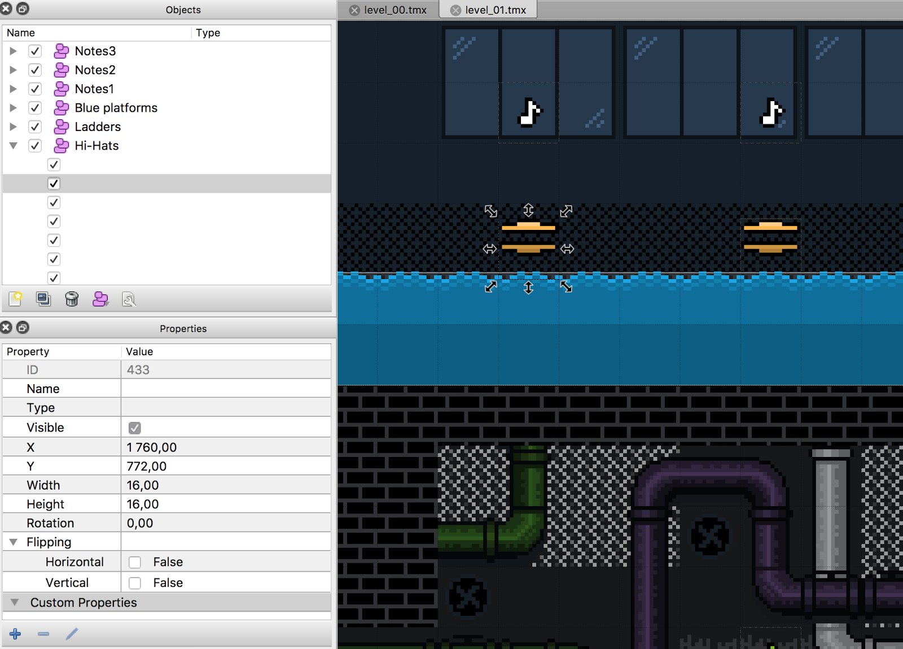
Task: Click the Property column header
Action: pos(62,351)
